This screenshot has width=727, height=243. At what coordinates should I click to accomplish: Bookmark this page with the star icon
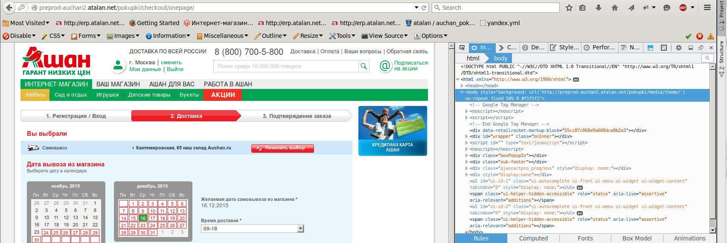tap(569, 8)
